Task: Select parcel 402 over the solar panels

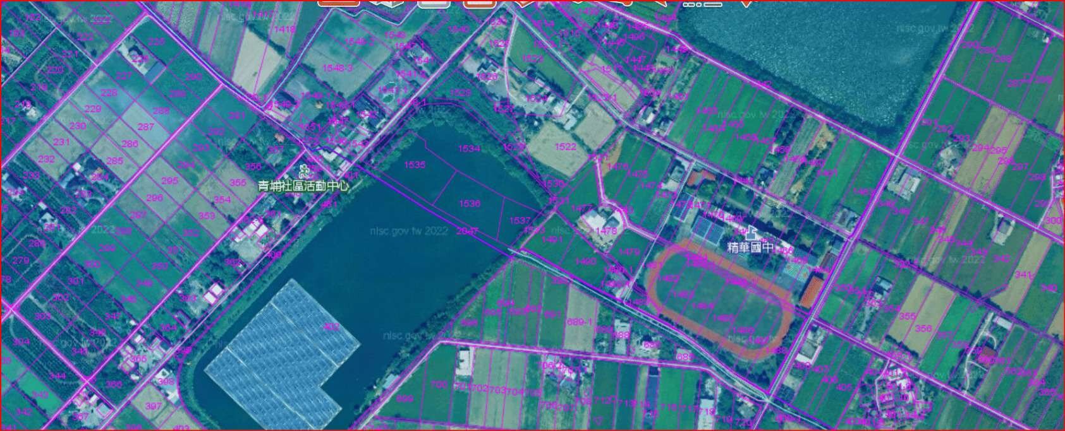Action: pos(331,326)
